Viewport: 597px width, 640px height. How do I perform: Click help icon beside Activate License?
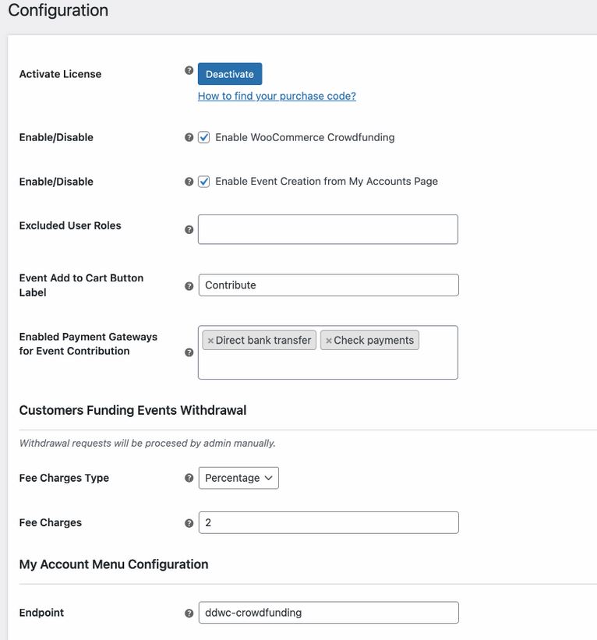[x=189, y=70]
